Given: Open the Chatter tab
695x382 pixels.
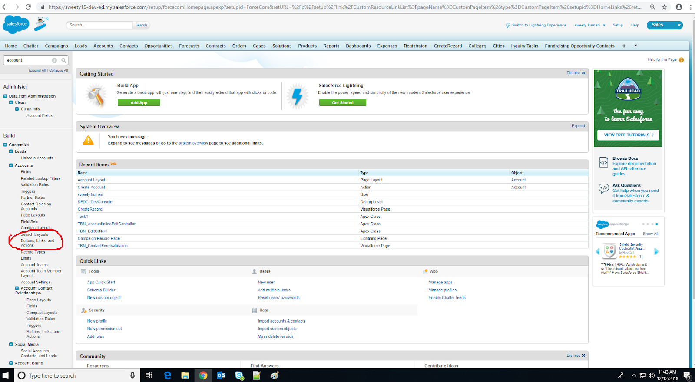Looking at the screenshot, I should 31,46.
